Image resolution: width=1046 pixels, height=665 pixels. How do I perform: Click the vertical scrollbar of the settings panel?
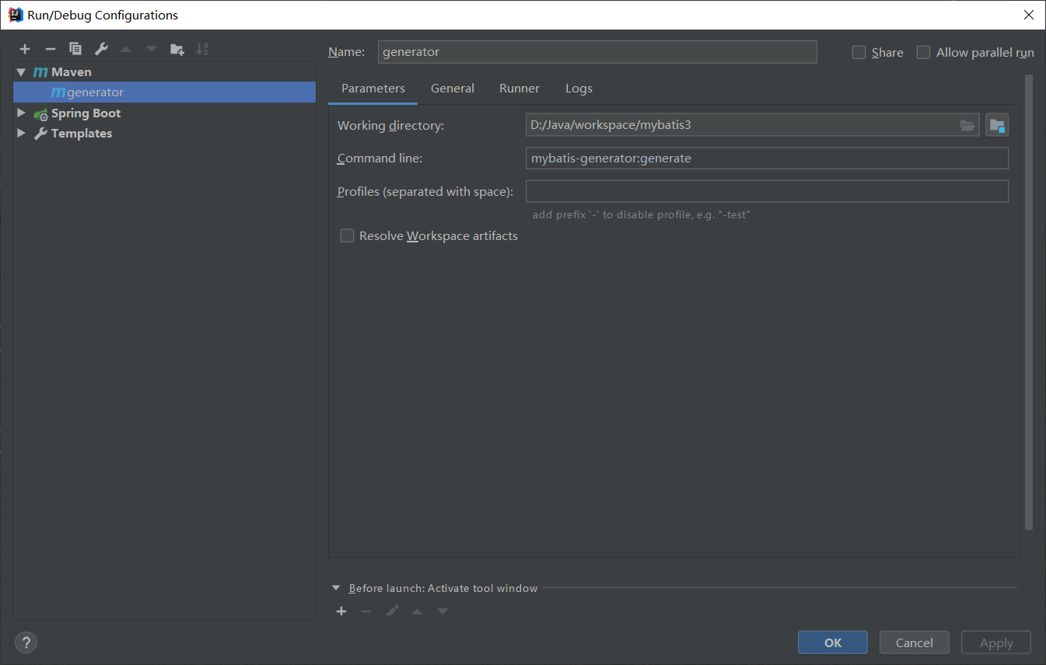coord(1029,303)
